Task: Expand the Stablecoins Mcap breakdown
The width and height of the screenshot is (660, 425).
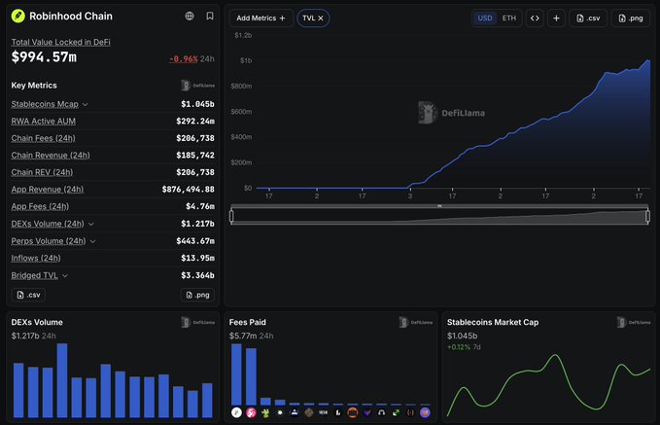Action: 85,104
